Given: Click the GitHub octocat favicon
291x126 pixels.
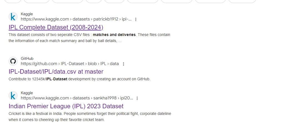Looking at the screenshot, I should 13,61.
